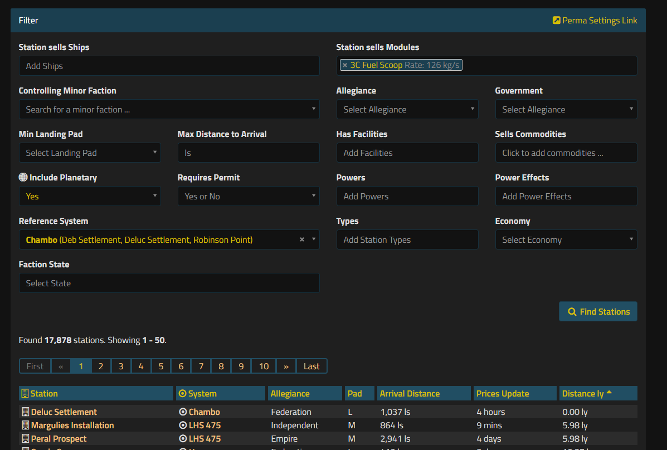667x450 pixels.
Task: Click the Add Ships input field
Action: click(169, 66)
